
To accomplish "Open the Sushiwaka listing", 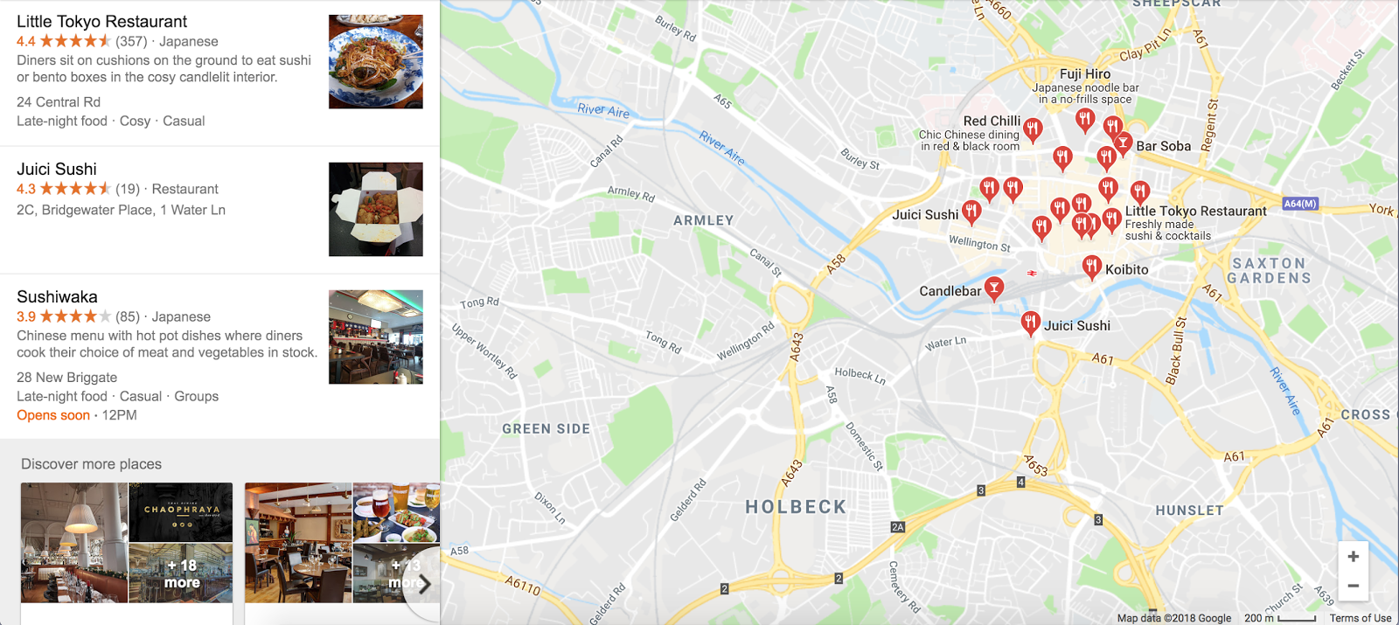I will (57, 296).
